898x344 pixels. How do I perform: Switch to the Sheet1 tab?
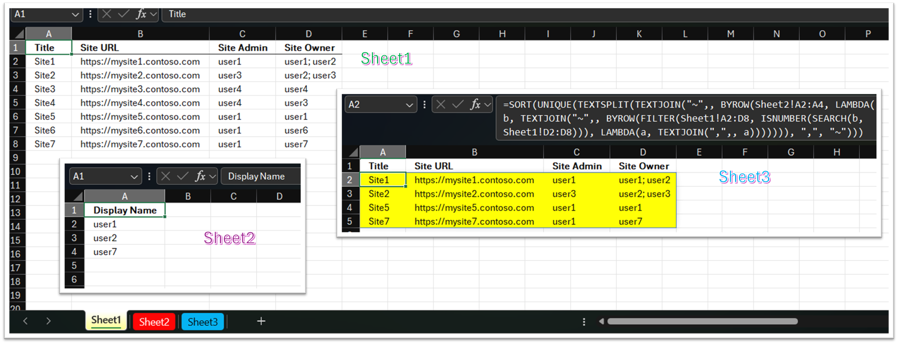(106, 320)
